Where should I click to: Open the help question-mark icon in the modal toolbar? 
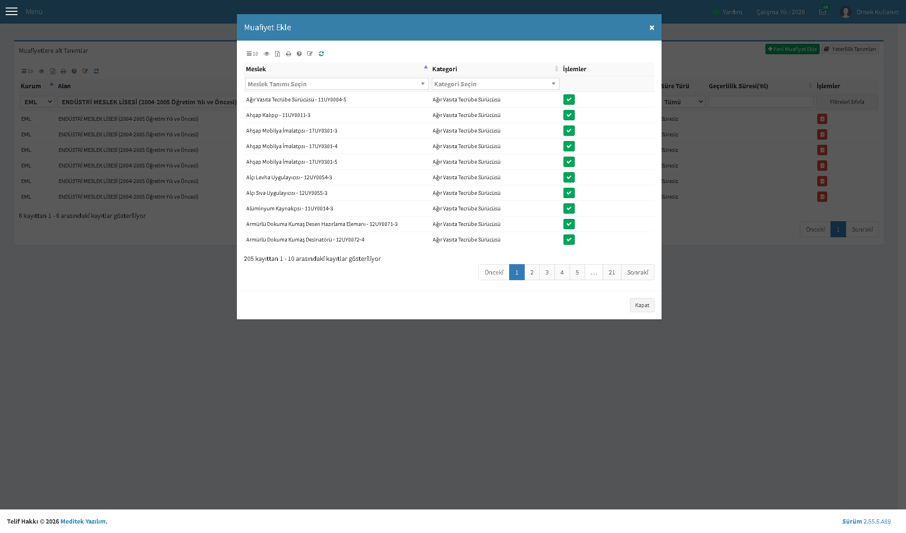tap(299, 54)
